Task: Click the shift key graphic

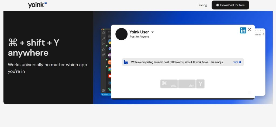Action: 187,84
